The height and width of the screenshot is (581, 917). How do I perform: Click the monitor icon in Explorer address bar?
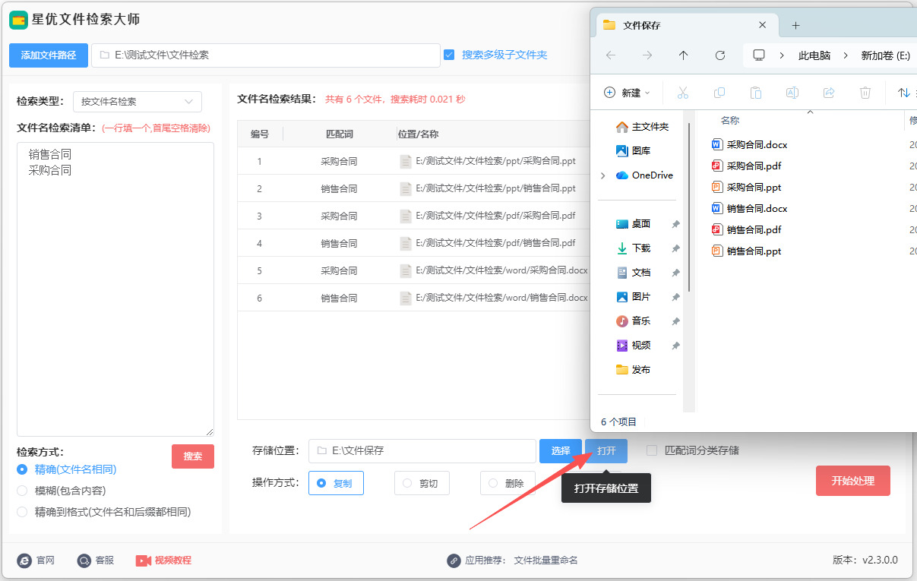coord(759,55)
